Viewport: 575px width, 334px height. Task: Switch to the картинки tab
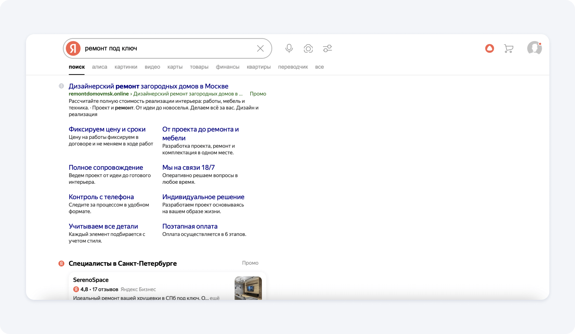pyautogui.click(x=126, y=67)
